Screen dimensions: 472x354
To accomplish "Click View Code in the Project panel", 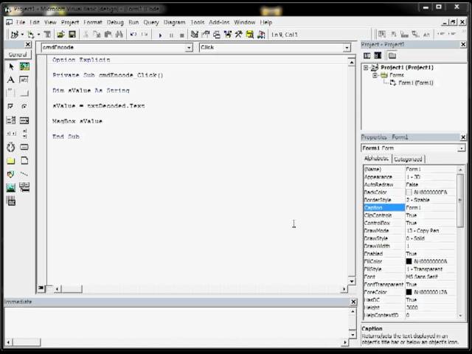I will [367, 55].
